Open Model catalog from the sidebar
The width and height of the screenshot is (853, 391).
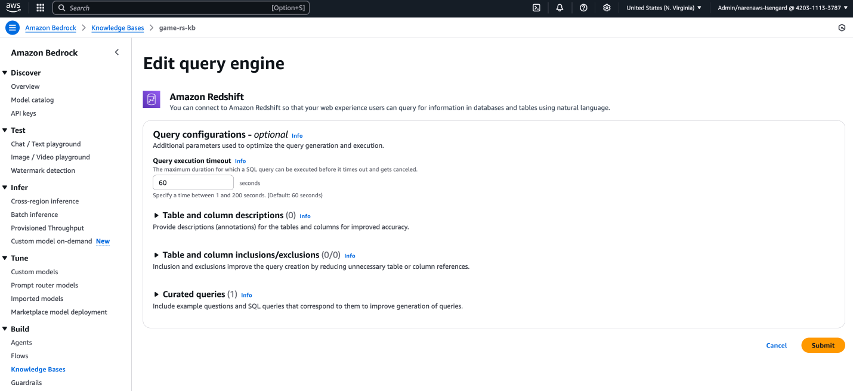[32, 100]
